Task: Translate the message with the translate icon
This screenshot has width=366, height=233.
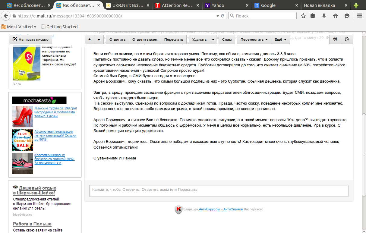Action: tap(346, 39)
